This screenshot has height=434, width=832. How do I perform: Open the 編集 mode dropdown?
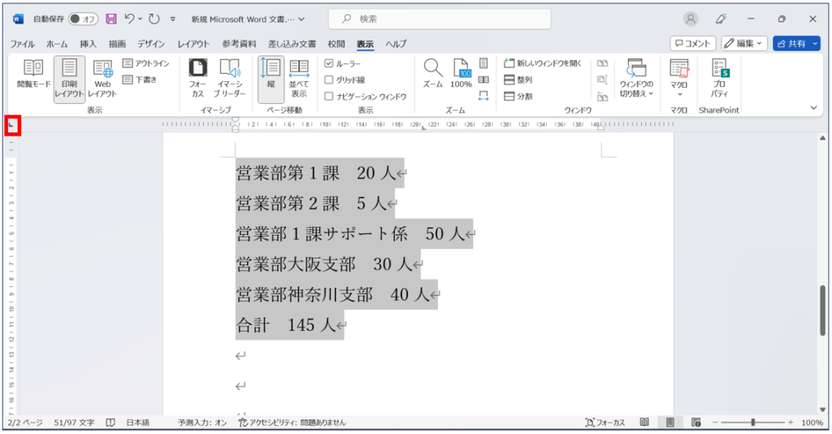tap(744, 44)
